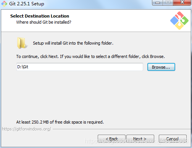This screenshot has width=192, height=148.
Task: Click the To continue click Next instruction
Action: pos(90,56)
